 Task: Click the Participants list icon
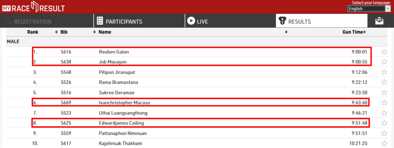(100, 21)
